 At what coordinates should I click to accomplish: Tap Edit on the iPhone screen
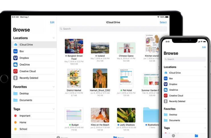(x=204, y=47)
